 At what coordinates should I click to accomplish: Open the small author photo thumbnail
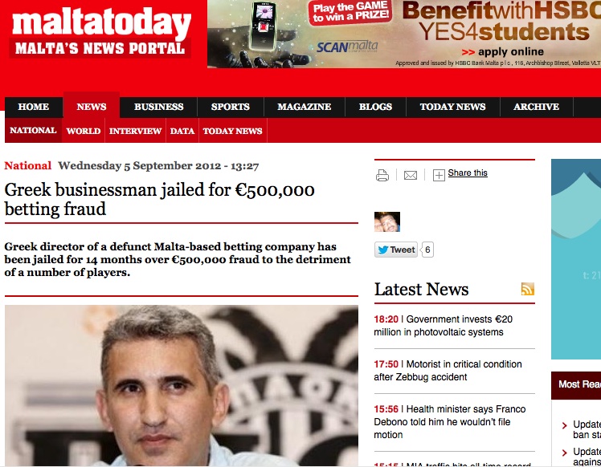387,221
